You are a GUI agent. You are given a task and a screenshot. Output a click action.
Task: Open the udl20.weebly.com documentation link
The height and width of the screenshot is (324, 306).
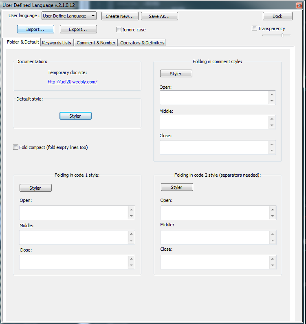(73, 82)
